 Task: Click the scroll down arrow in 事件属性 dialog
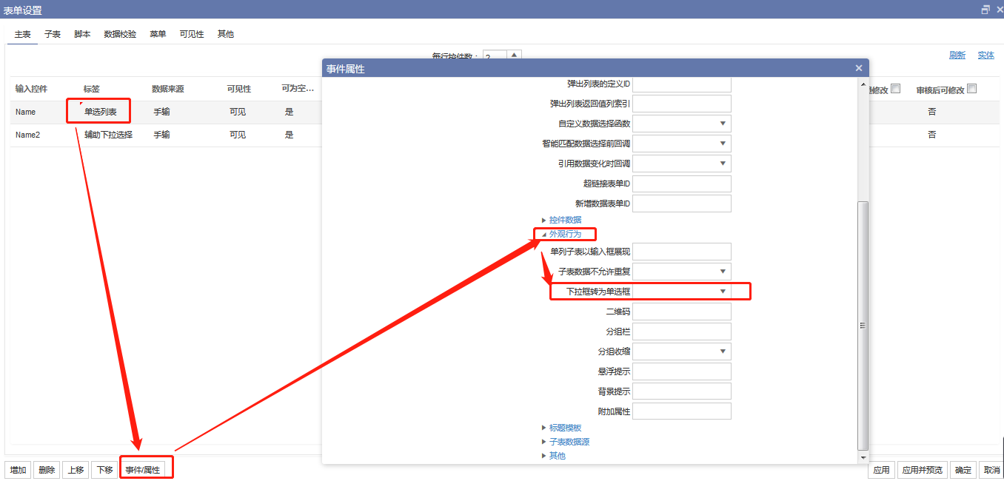pyautogui.click(x=863, y=458)
